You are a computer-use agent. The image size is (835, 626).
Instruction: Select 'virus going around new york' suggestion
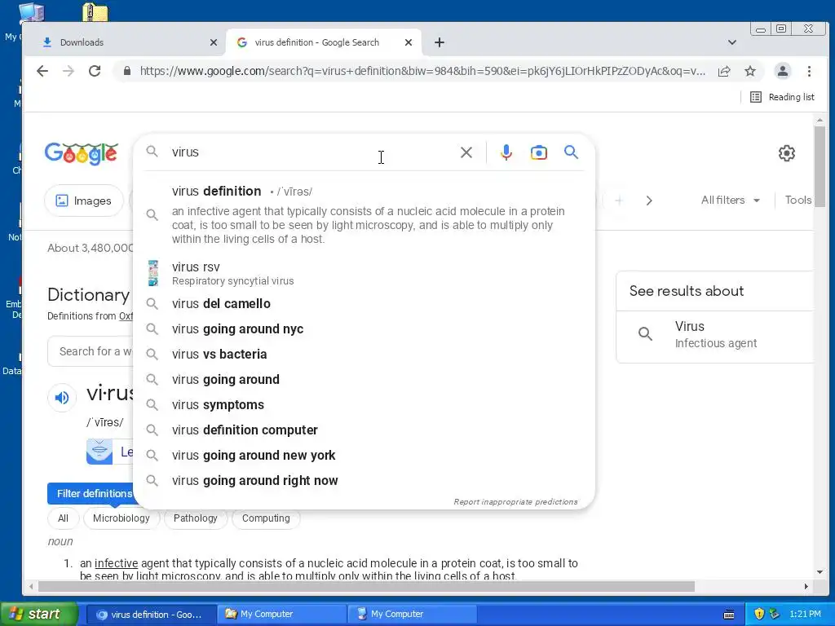(x=364, y=456)
